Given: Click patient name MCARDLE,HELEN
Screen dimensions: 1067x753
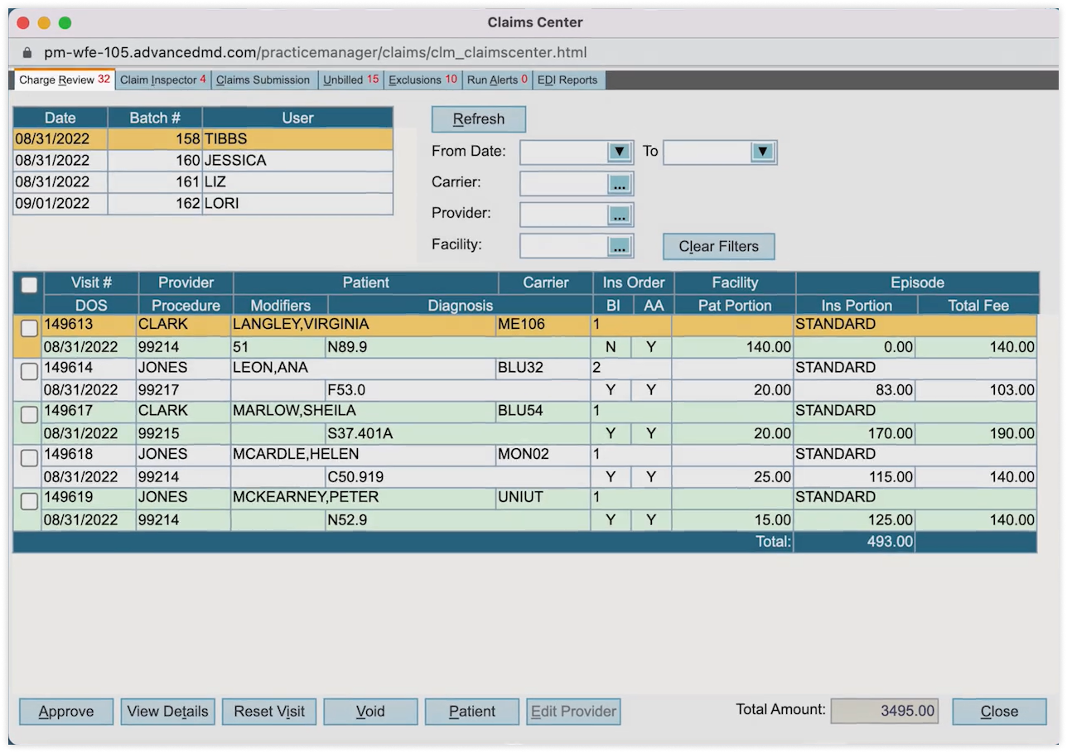Looking at the screenshot, I should [x=296, y=455].
